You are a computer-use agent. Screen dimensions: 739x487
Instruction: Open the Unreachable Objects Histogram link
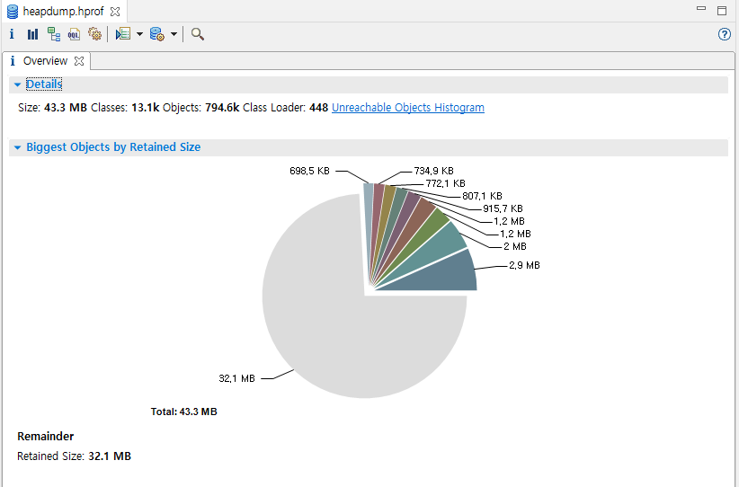[x=407, y=108]
